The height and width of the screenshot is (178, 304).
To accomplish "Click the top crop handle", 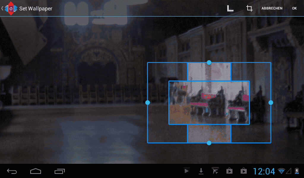I will (209, 62).
